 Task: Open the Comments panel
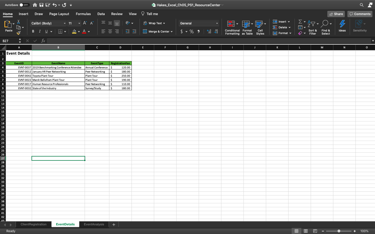(x=360, y=14)
